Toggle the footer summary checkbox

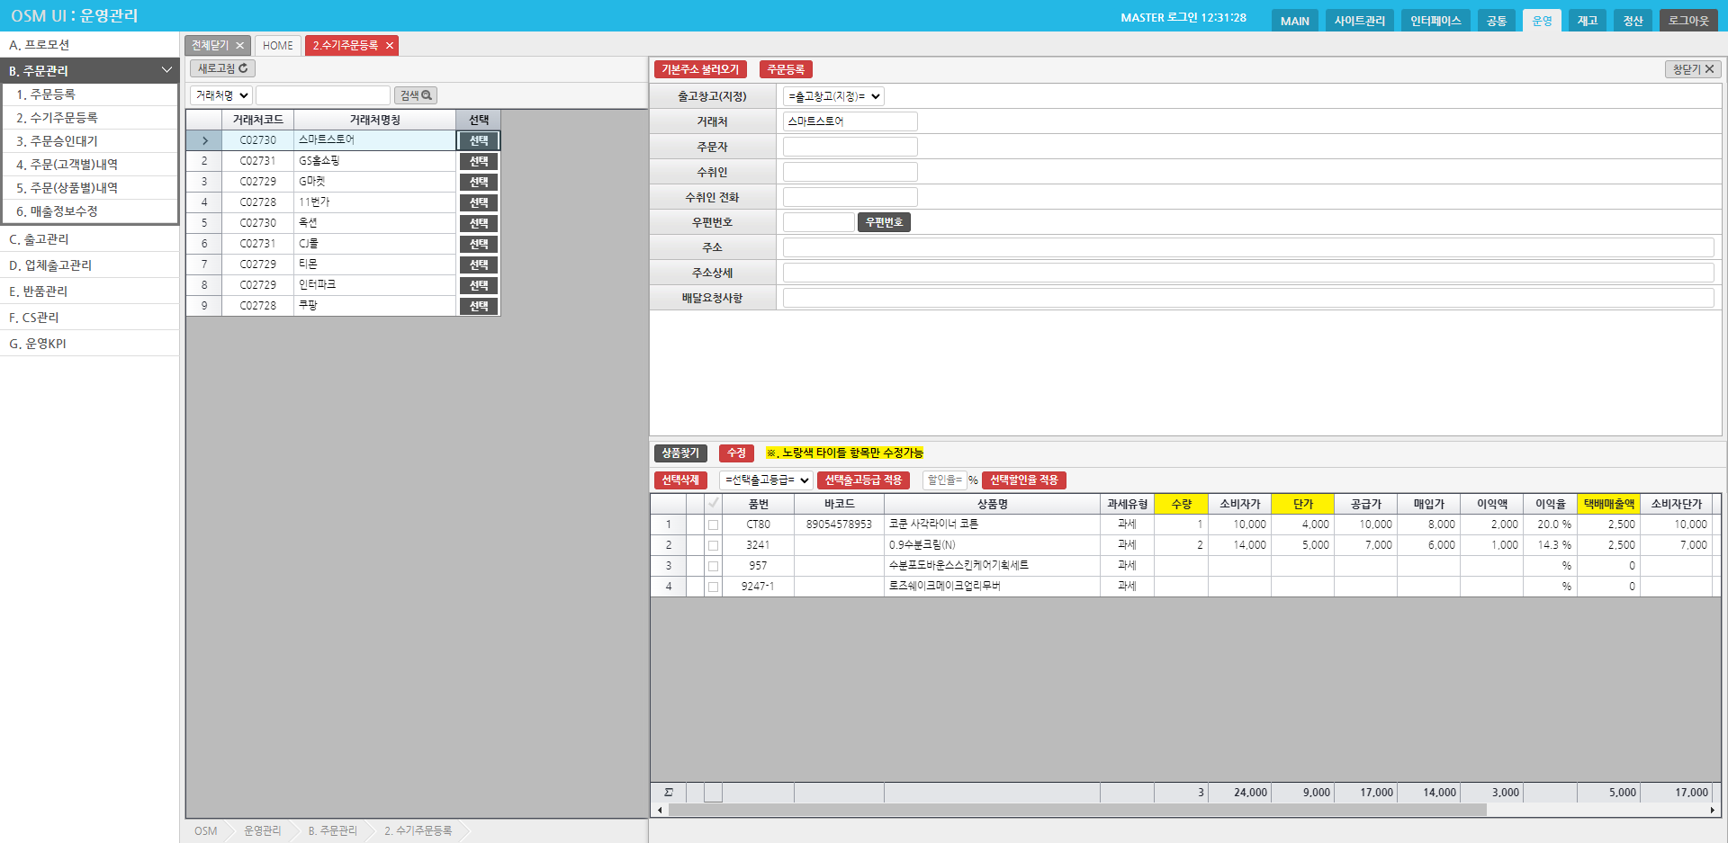click(x=713, y=793)
